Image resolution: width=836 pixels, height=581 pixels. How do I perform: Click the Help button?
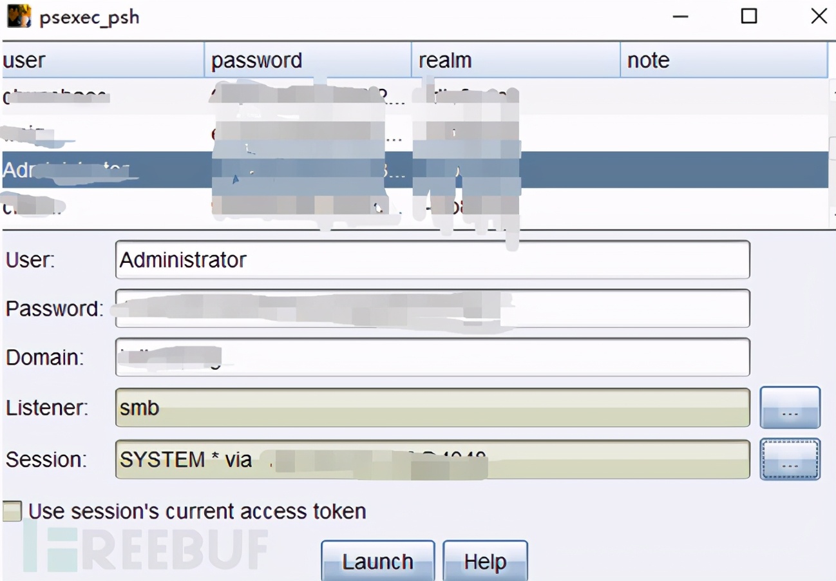click(485, 561)
